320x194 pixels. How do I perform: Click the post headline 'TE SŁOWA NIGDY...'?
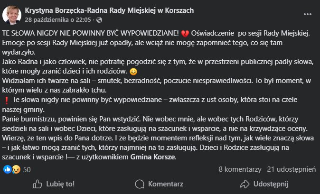pos(90,33)
